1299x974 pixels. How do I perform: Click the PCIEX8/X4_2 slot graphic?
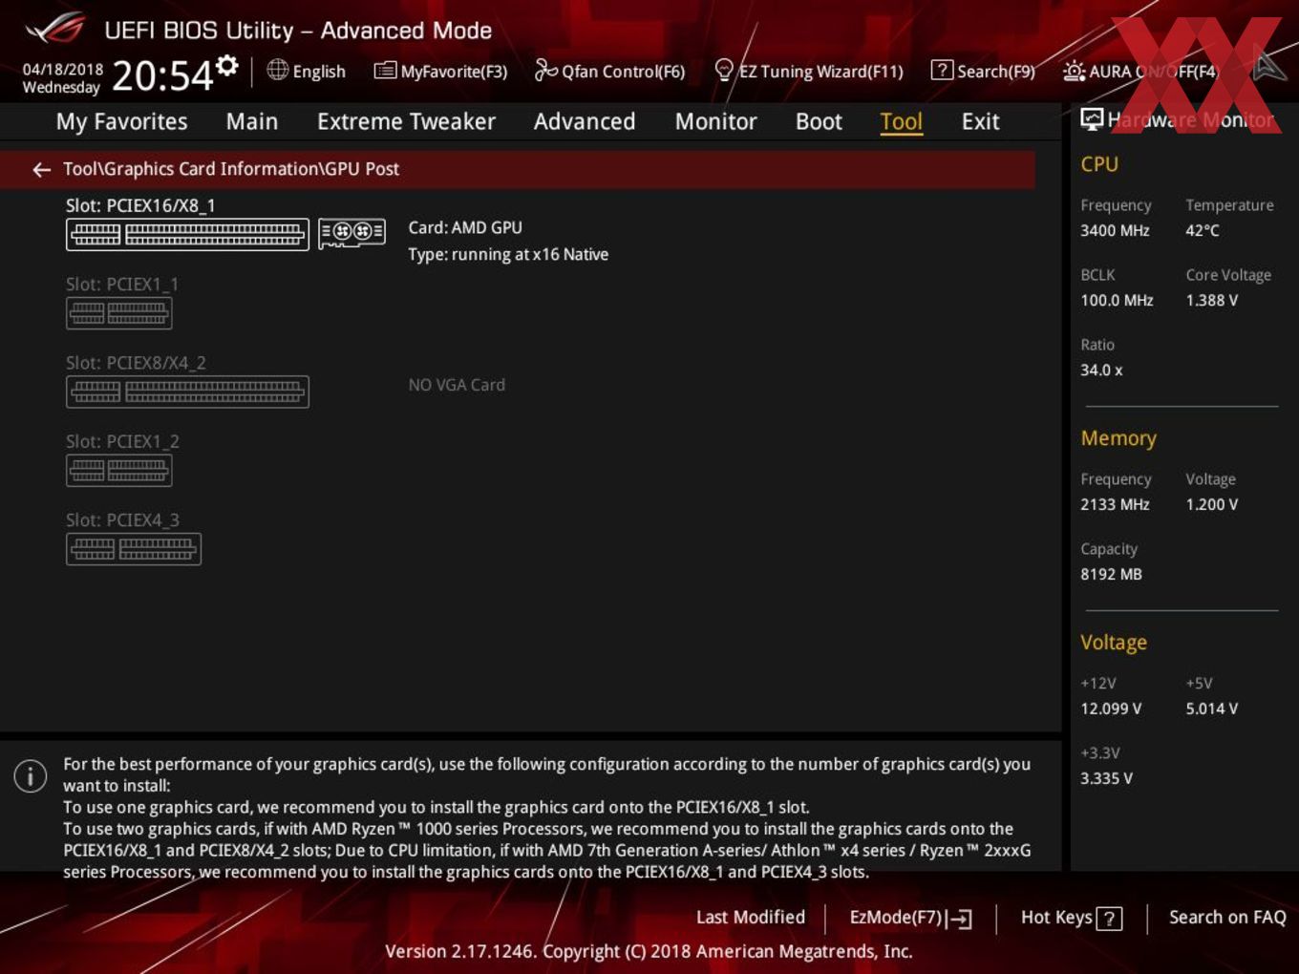[x=187, y=392]
